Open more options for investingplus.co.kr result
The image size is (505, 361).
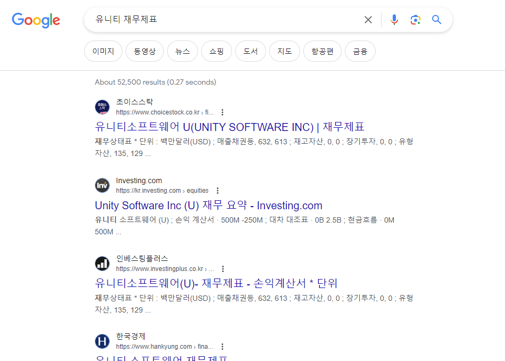(223, 269)
